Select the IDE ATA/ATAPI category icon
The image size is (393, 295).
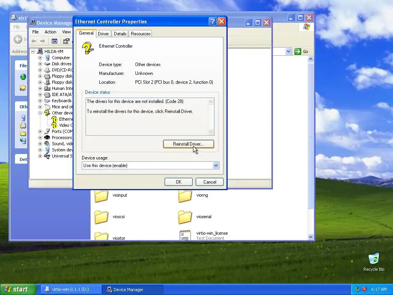point(47,94)
